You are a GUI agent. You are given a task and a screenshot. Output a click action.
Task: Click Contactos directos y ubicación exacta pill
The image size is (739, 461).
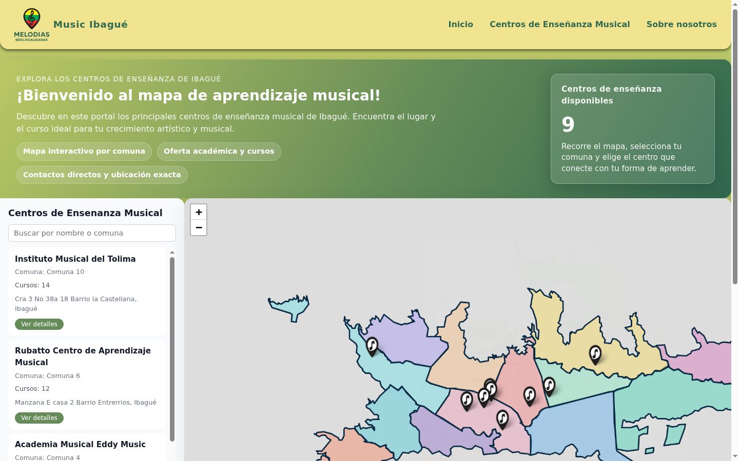(x=102, y=175)
